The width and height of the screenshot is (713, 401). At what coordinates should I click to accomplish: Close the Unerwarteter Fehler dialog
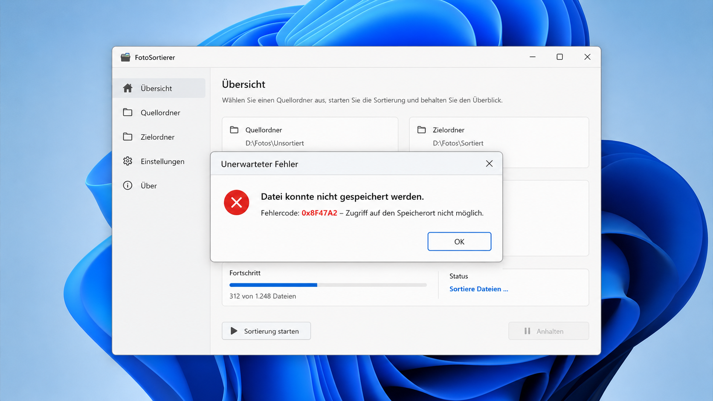(x=489, y=164)
